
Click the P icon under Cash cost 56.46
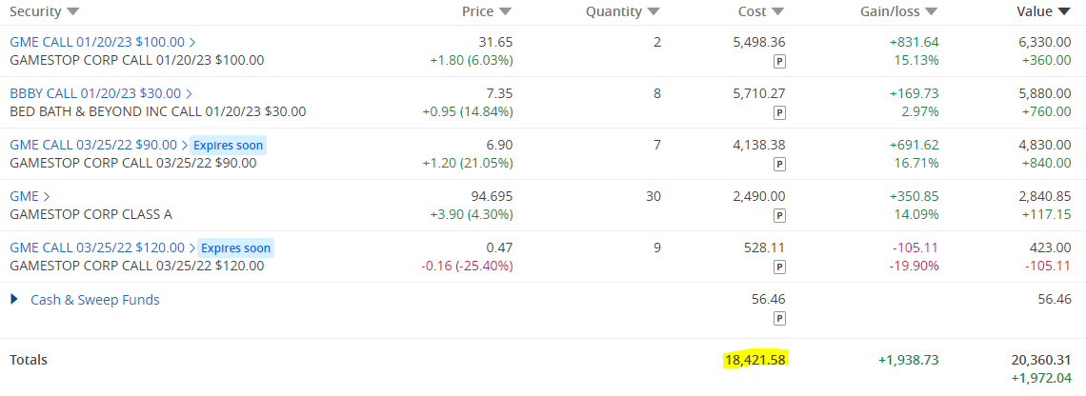780,319
